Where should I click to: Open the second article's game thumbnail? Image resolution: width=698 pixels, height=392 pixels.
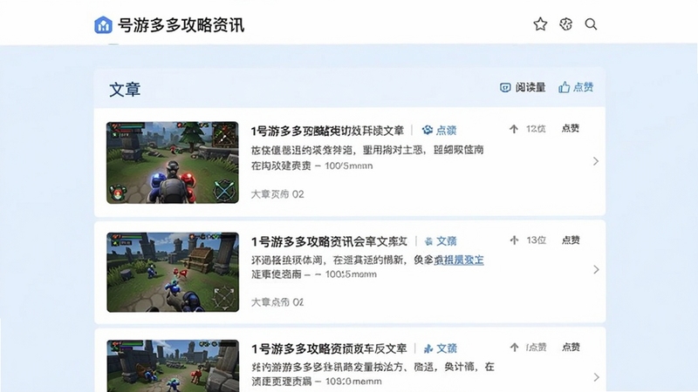173,272
